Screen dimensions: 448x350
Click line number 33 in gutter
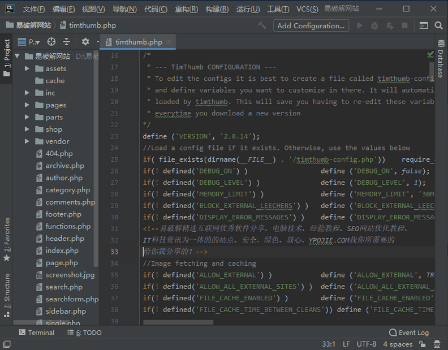(114, 252)
